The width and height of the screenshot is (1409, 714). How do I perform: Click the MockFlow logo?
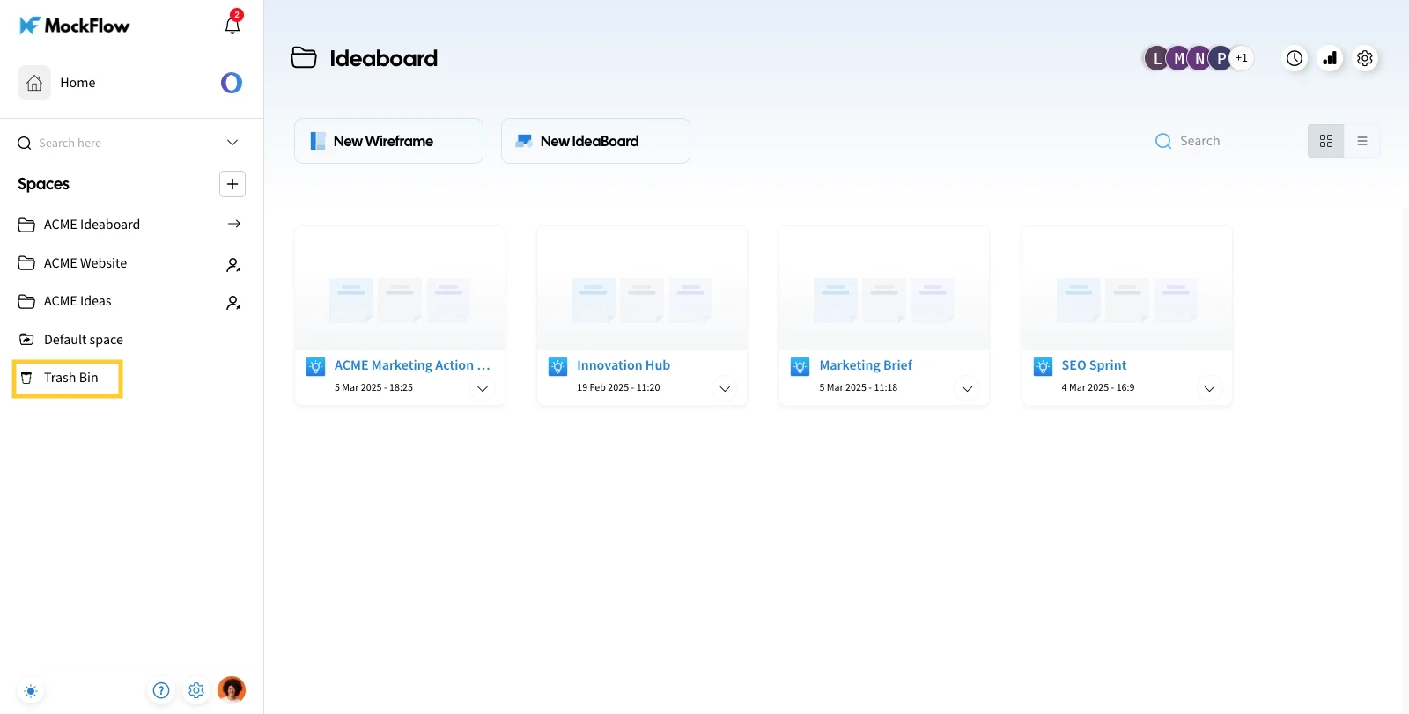click(75, 26)
